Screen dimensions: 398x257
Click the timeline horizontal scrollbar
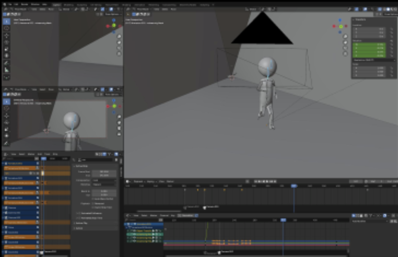point(159,211)
